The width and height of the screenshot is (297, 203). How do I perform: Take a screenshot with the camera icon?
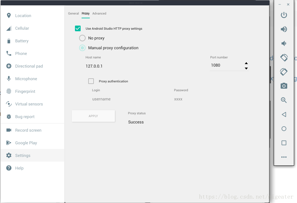[284, 86]
